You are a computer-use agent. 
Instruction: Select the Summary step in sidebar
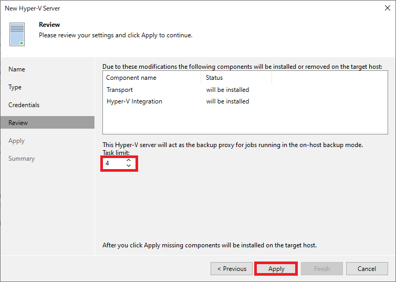click(22, 159)
